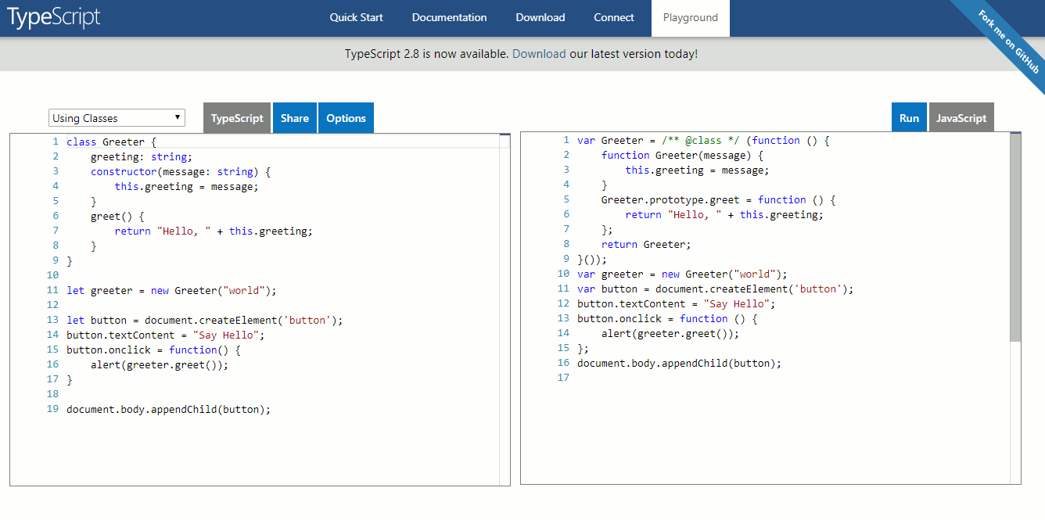The image size is (1045, 520).
Task: Click the Share button
Action: [x=295, y=118]
